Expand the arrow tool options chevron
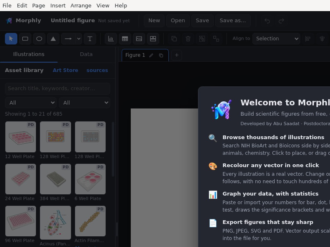This screenshot has height=247, width=330. 79,39
